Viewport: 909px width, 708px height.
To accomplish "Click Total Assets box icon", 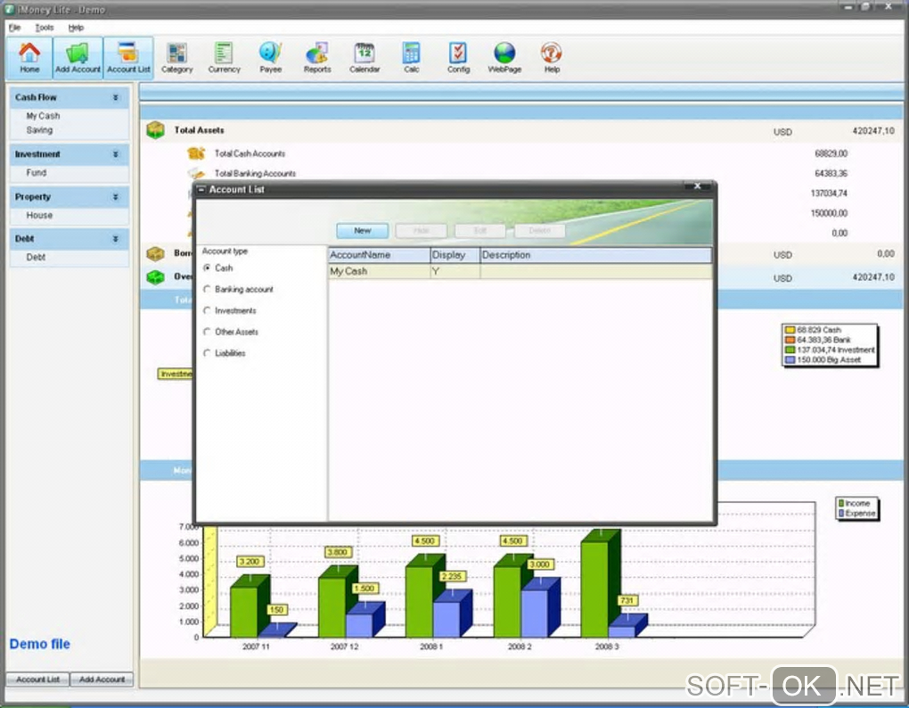I will tap(155, 130).
